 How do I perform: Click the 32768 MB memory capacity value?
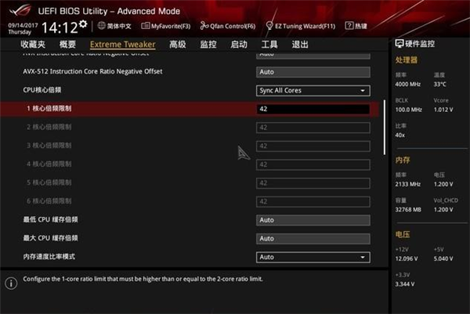pyautogui.click(x=408, y=209)
